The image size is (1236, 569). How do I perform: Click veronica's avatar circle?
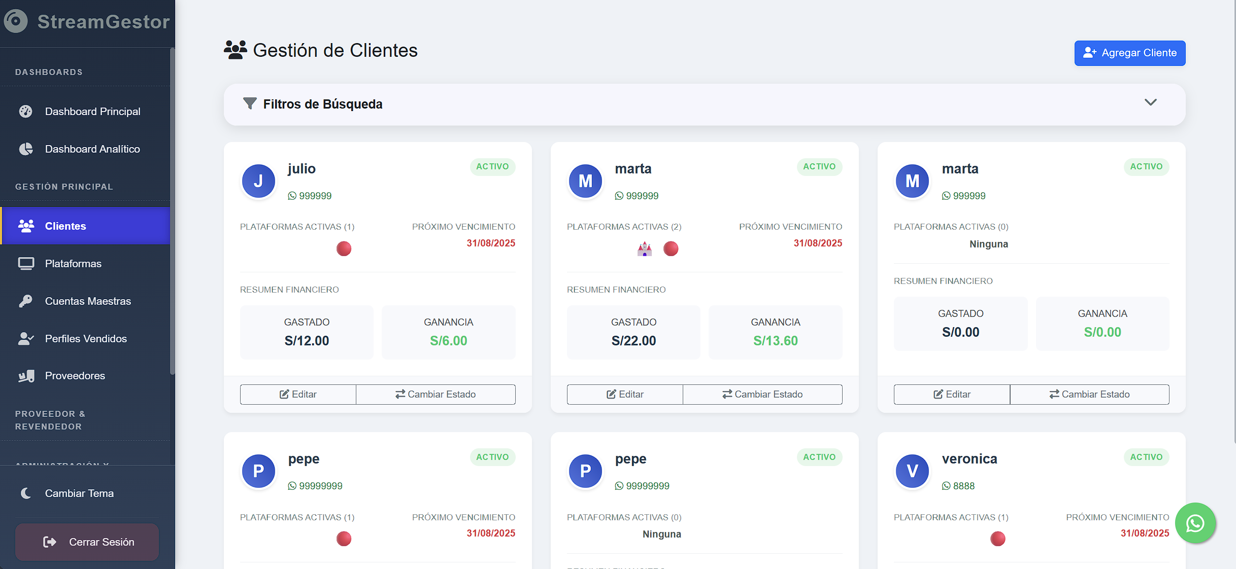912,471
